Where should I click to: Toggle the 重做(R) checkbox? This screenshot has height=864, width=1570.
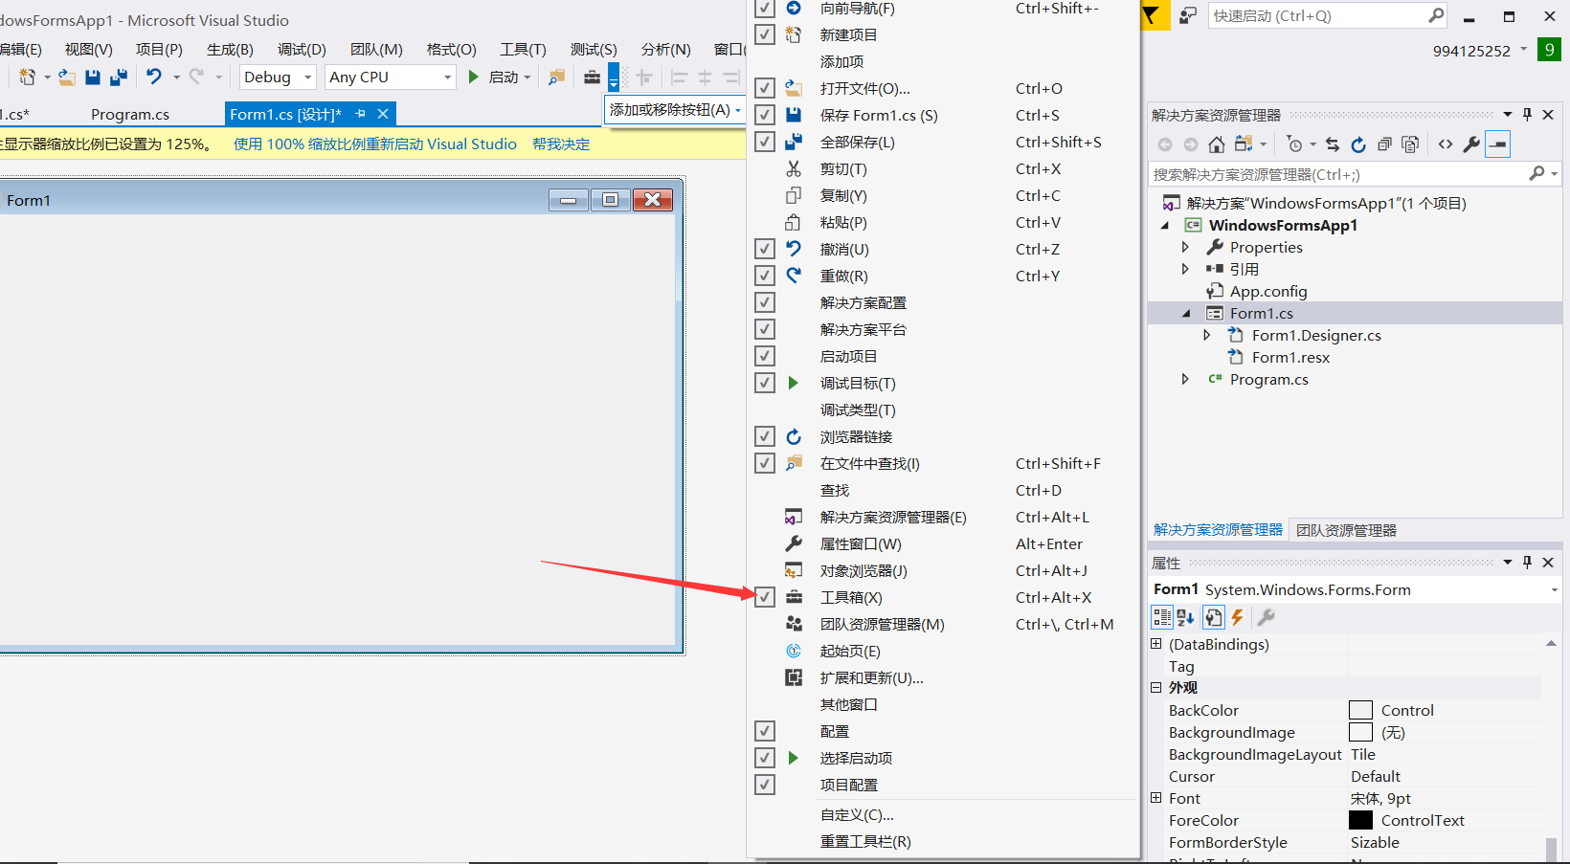coord(764,276)
